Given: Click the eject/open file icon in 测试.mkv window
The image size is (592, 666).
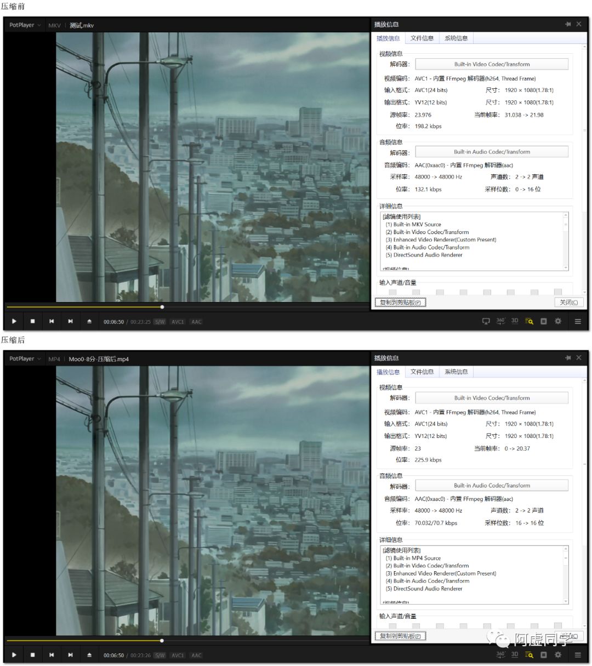Looking at the screenshot, I should click(x=89, y=321).
